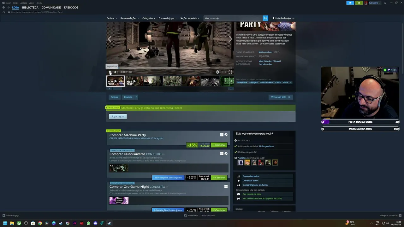The height and width of the screenshot is (227, 404).
Task: Open publisher Oro Interactive link
Action: coord(265,64)
